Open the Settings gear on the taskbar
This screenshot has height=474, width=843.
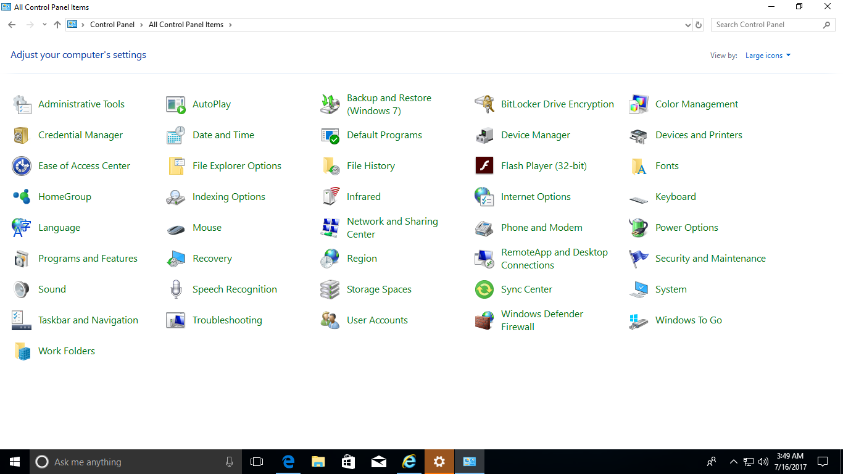439,462
